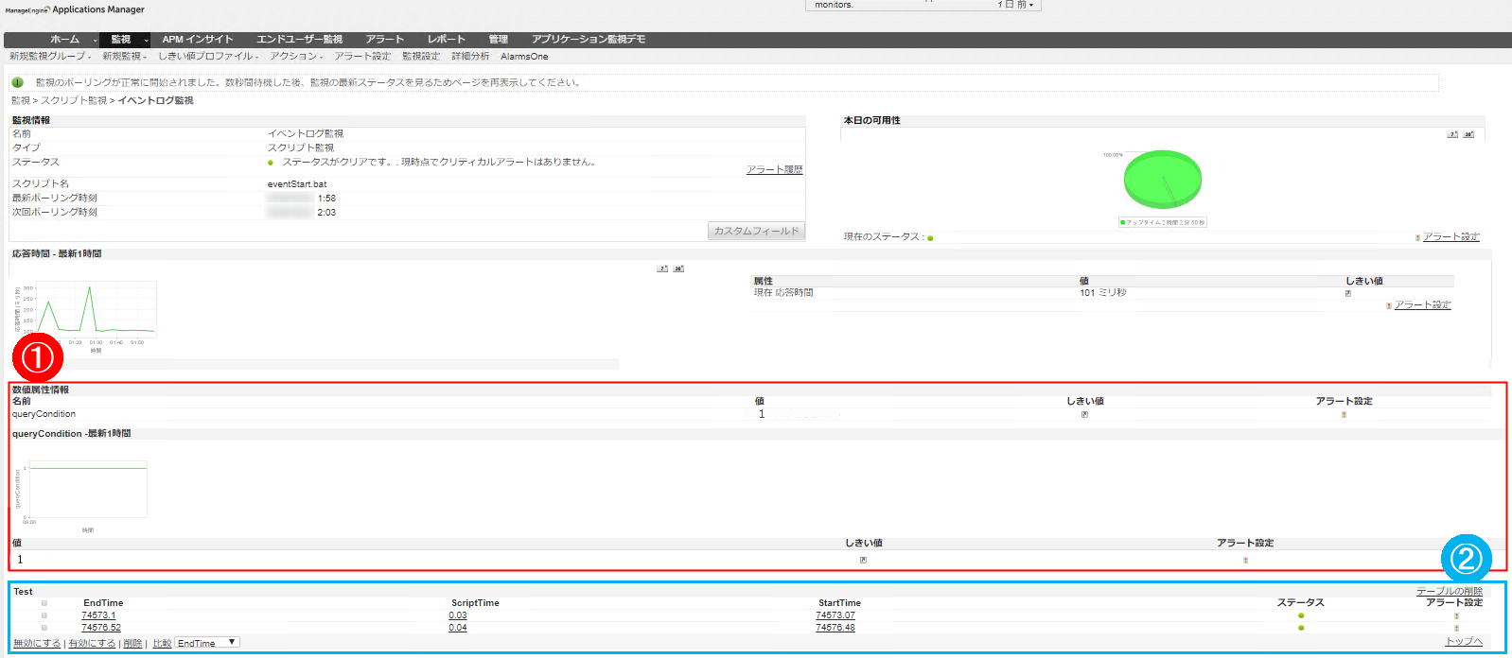
Task: Click the 削除 link under the Test table
Action: pos(132,643)
